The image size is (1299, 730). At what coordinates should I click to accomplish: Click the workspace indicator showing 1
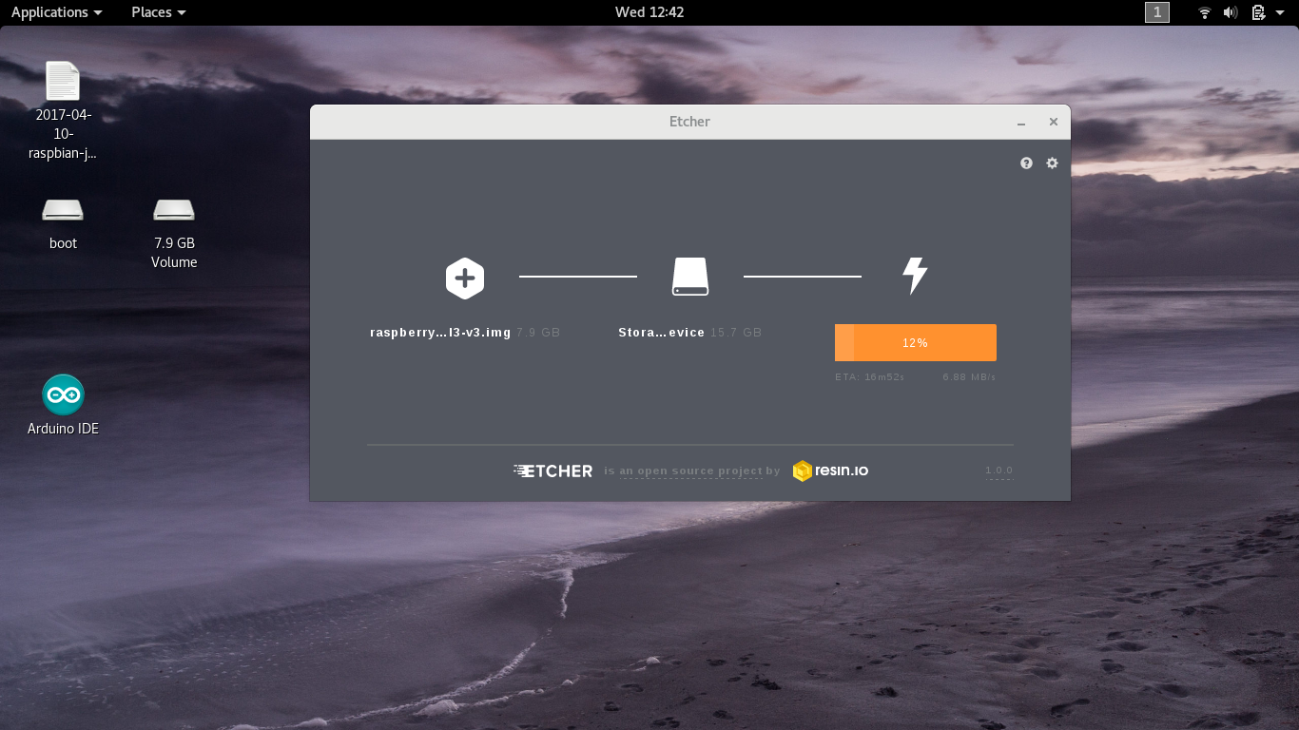pyautogui.click(x=1157, y=12)
